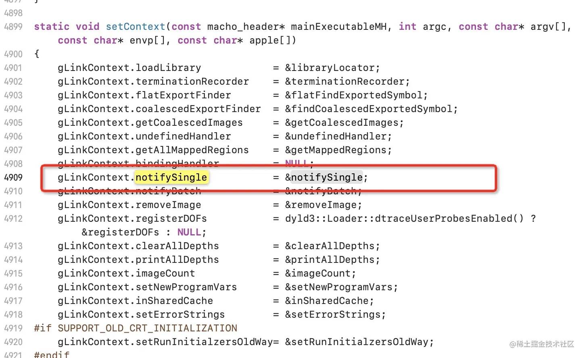Screen dimensions: 584x358
Task: Click &removeImage value
Action: click(321, 205)
